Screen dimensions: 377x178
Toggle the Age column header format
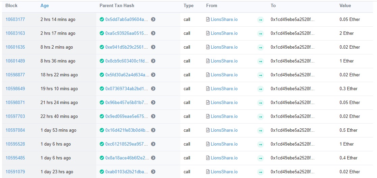pos(45,6)
